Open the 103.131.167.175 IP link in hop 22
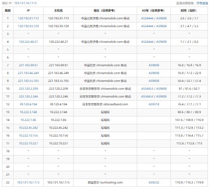This screenshot has width=210, height=188. pos(28,182)
